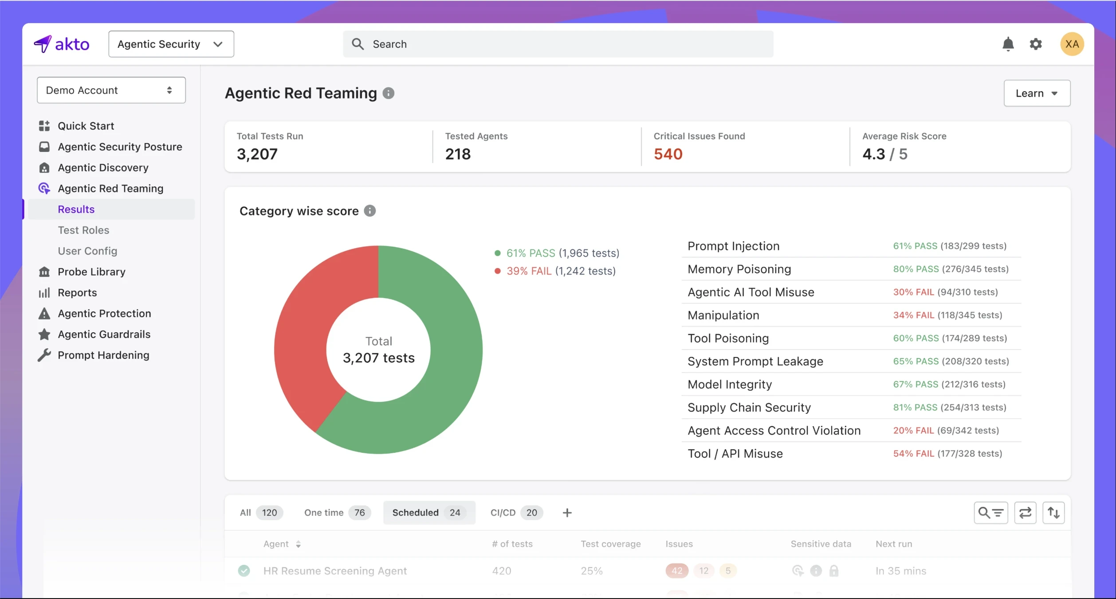Open Agentic Protection
Image resolution: width=1116 pixels, height=599 pixels.
tap(104, 313)
